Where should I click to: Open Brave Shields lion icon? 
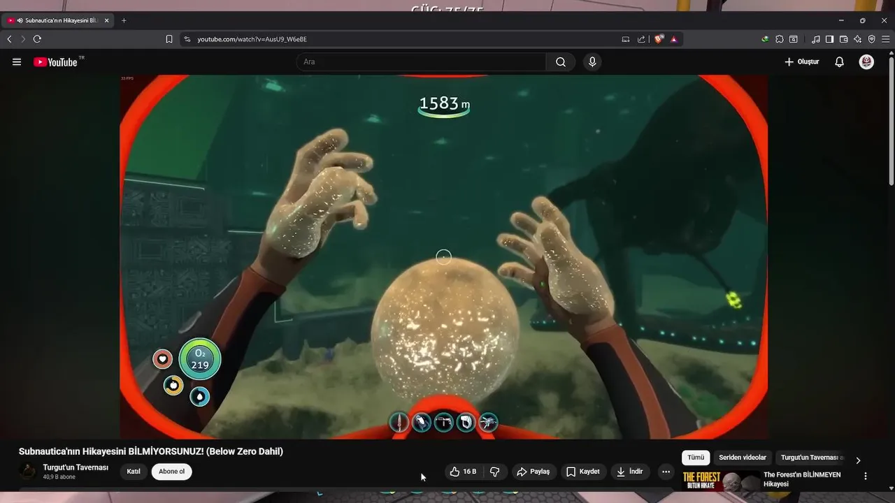(x=659, y=39)
